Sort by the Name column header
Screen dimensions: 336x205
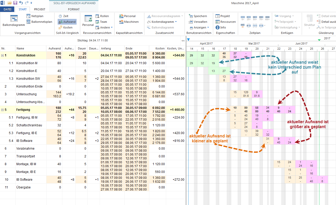31,48
